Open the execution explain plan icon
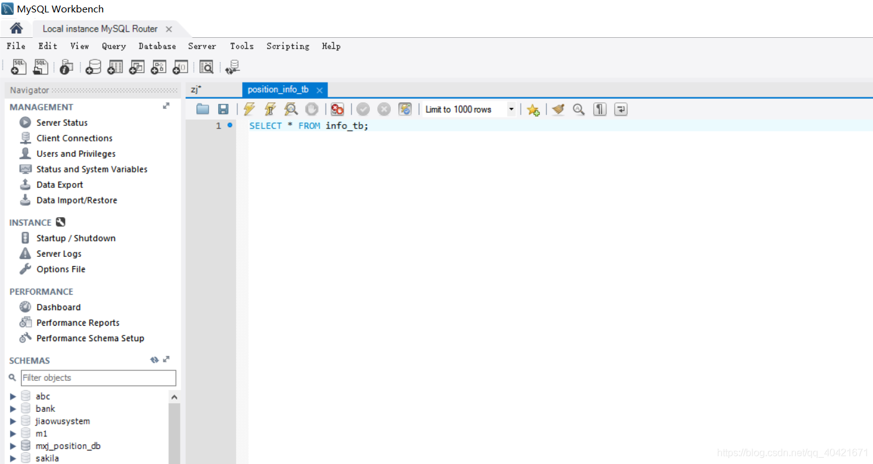 click(x=291, y=109)
